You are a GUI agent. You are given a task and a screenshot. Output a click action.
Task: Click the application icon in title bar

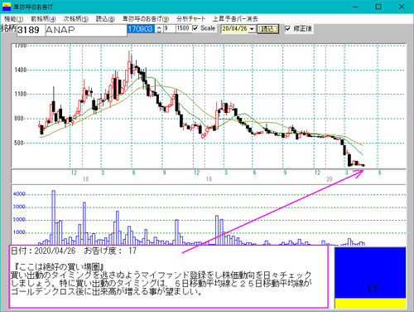tap(6, 7)
